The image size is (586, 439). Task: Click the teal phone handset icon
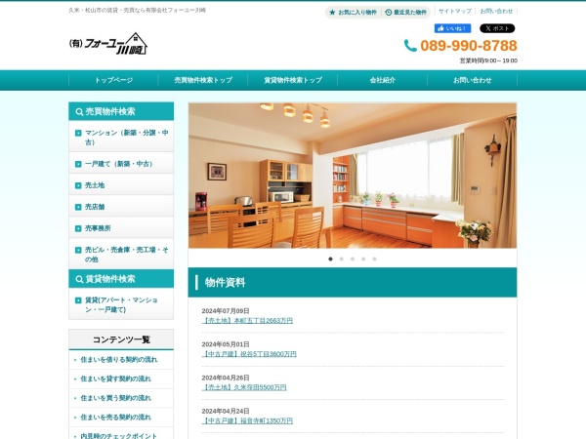click(410, 46)
